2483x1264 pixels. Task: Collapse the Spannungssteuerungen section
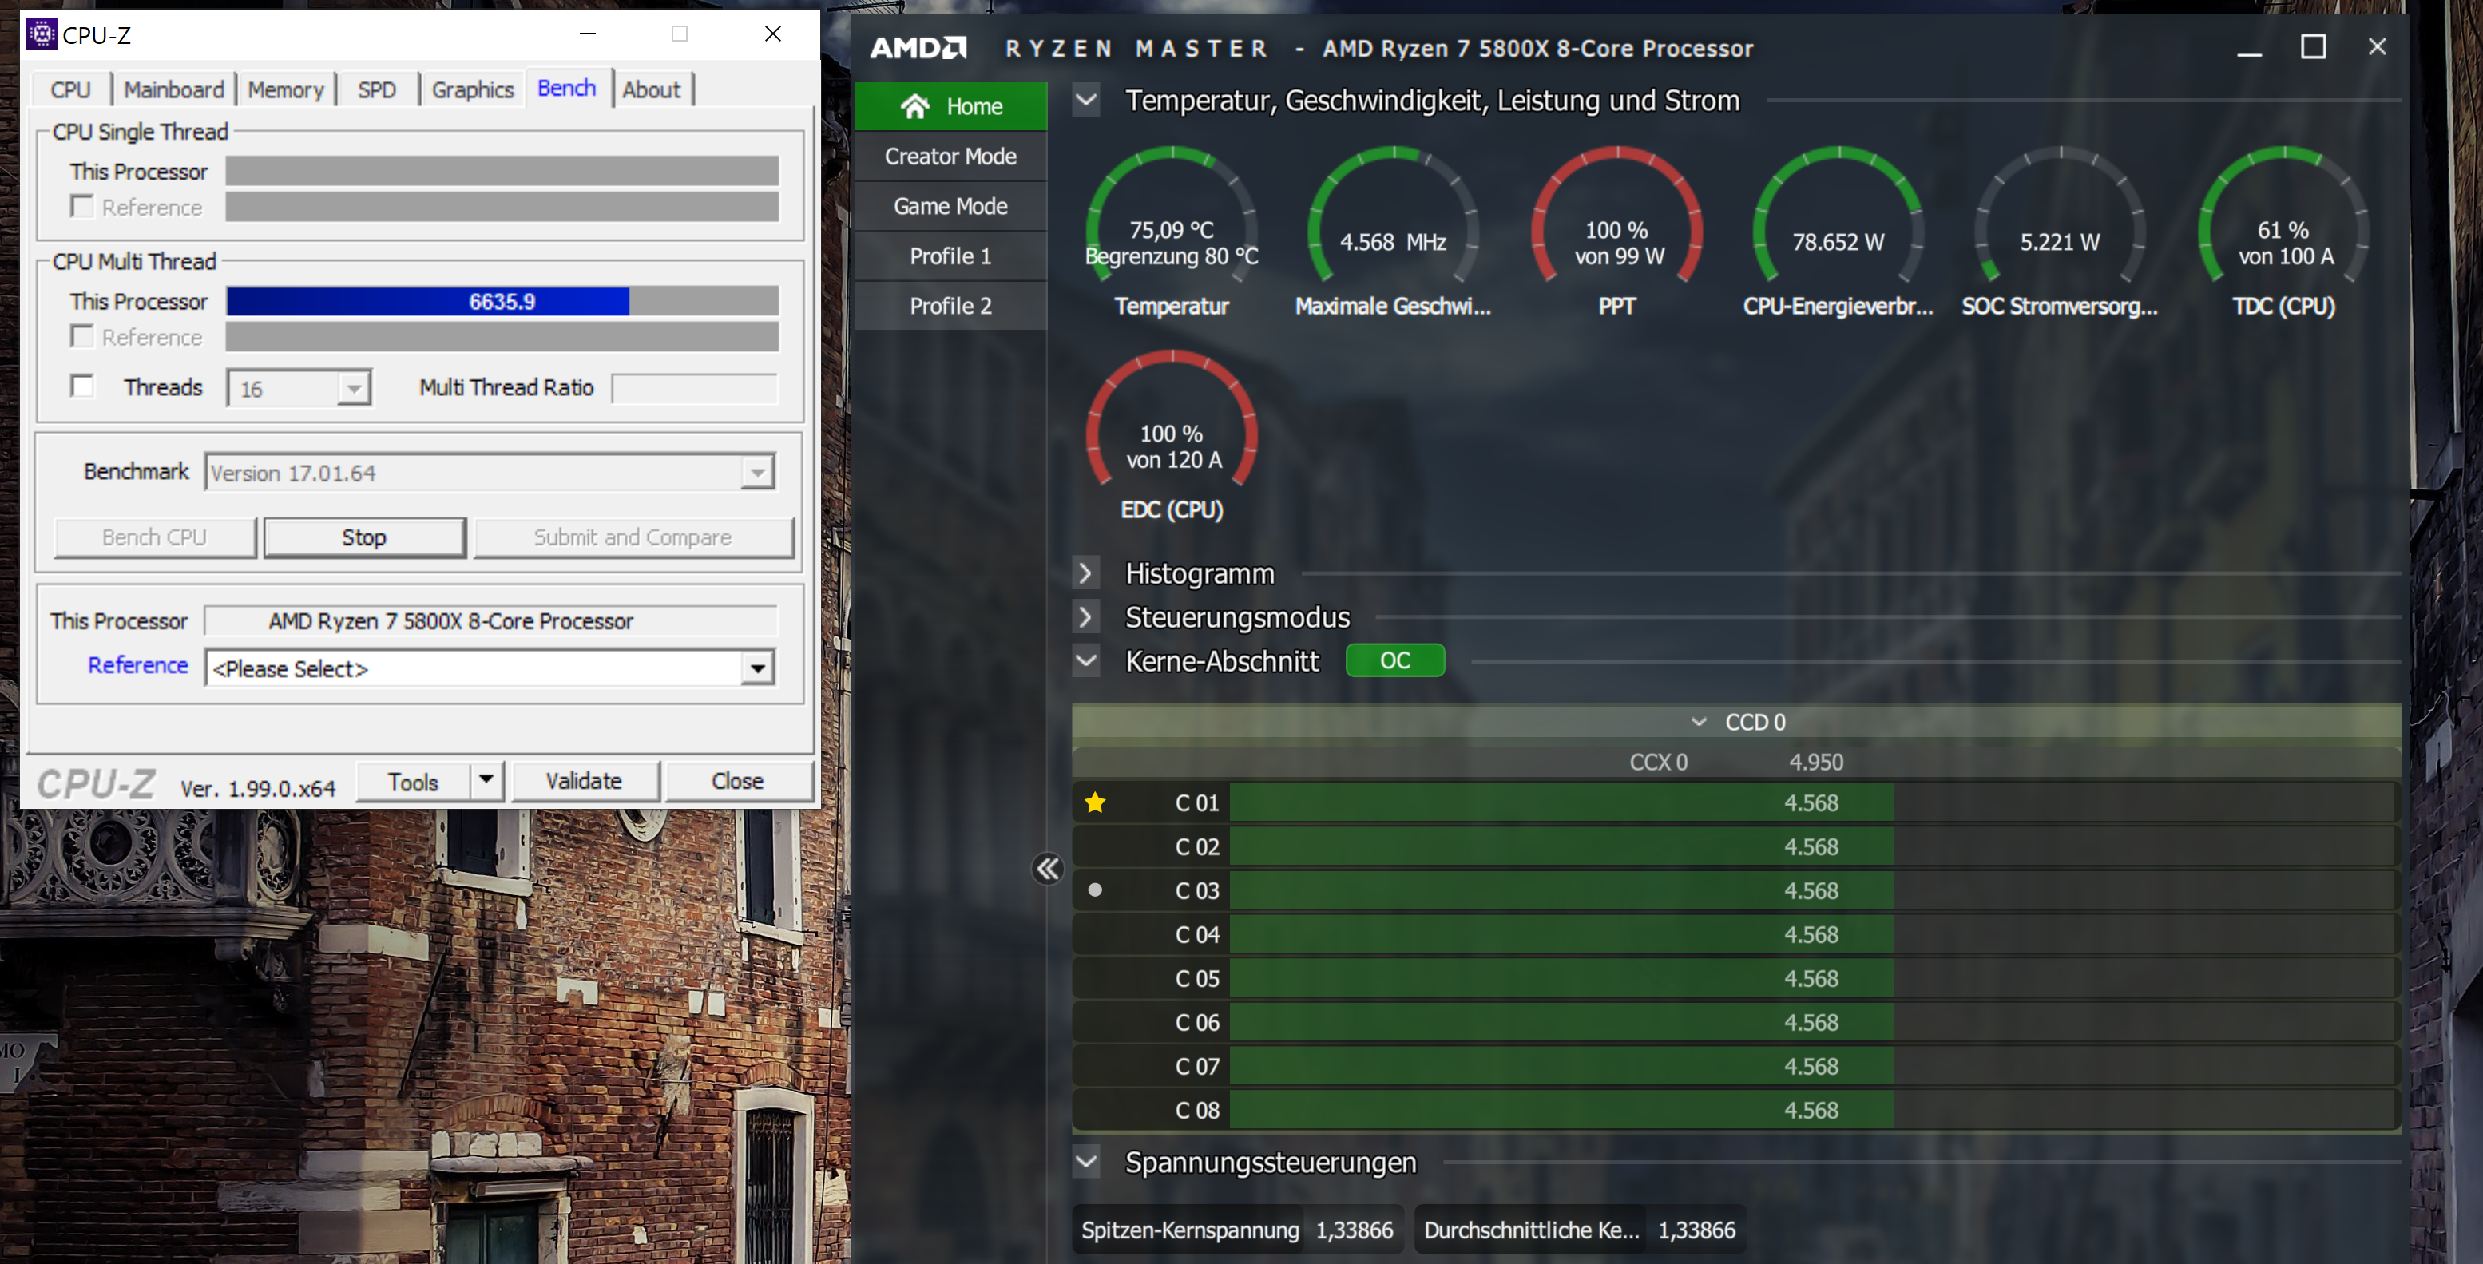[1086, 1163]
